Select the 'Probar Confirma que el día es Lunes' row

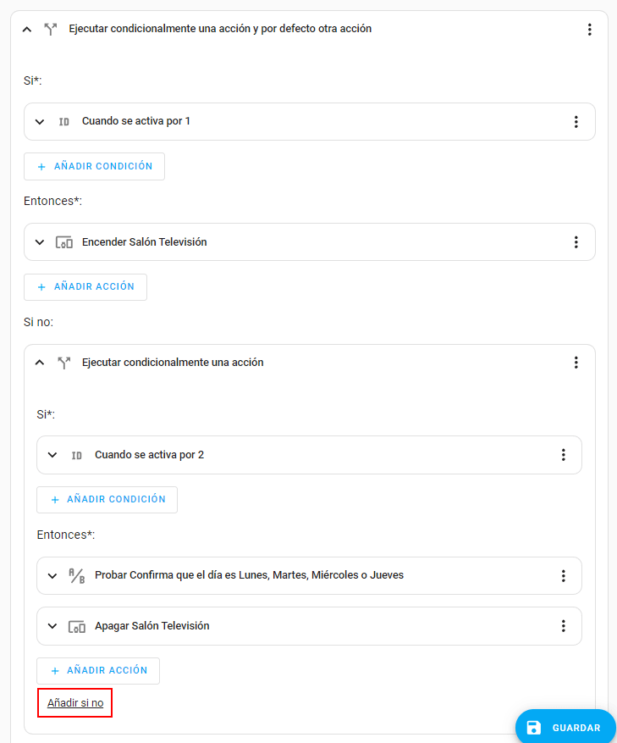coord(249,575)
